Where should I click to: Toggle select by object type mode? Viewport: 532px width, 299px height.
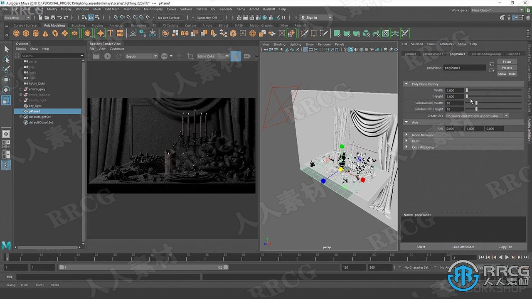pos(91,17)
